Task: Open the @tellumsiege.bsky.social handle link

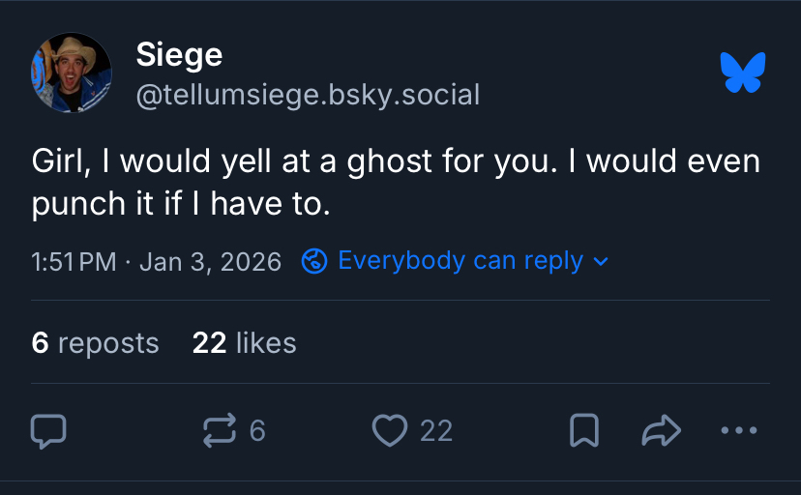Action: coord(308,95)
